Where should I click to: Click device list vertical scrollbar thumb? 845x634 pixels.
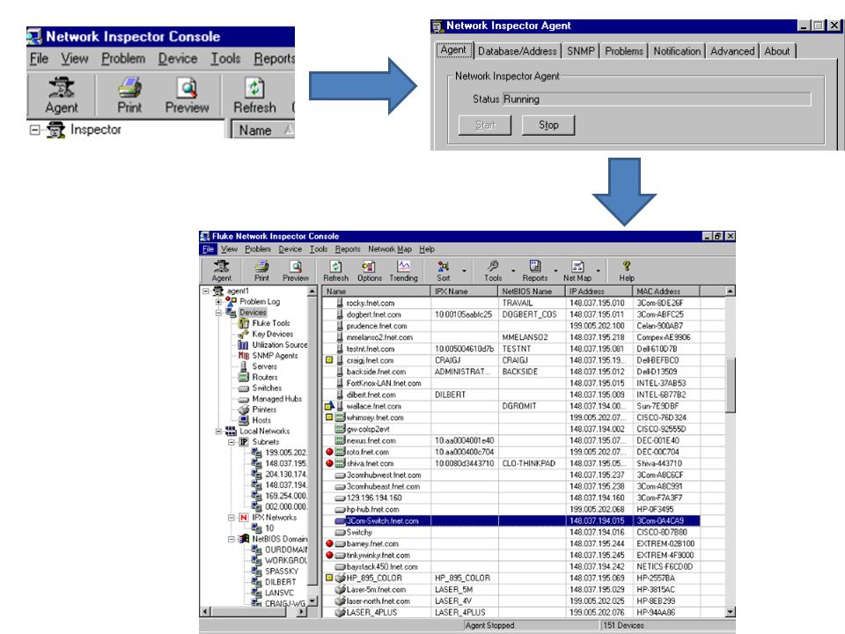pos(731,385)
